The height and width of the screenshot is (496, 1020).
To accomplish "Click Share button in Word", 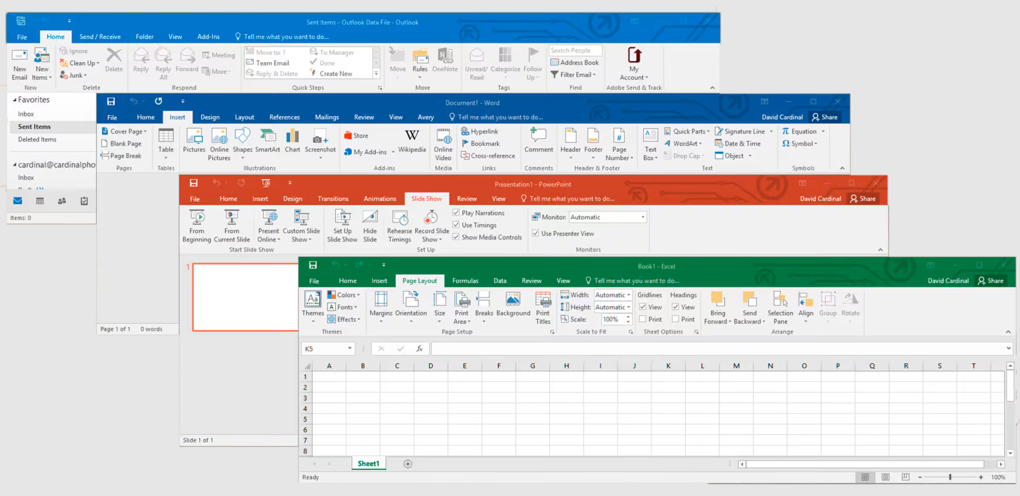I will pos(824,117).
